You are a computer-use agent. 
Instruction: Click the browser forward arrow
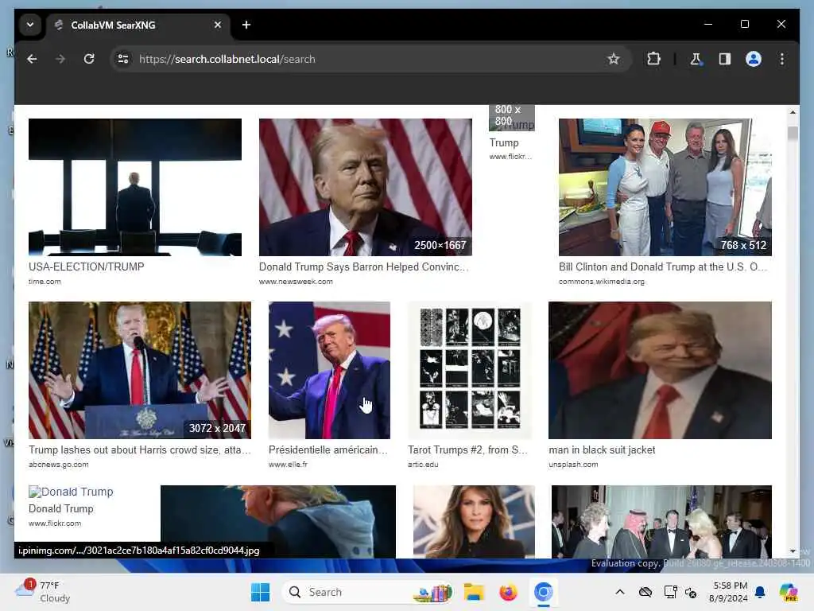tap(60, 59)
